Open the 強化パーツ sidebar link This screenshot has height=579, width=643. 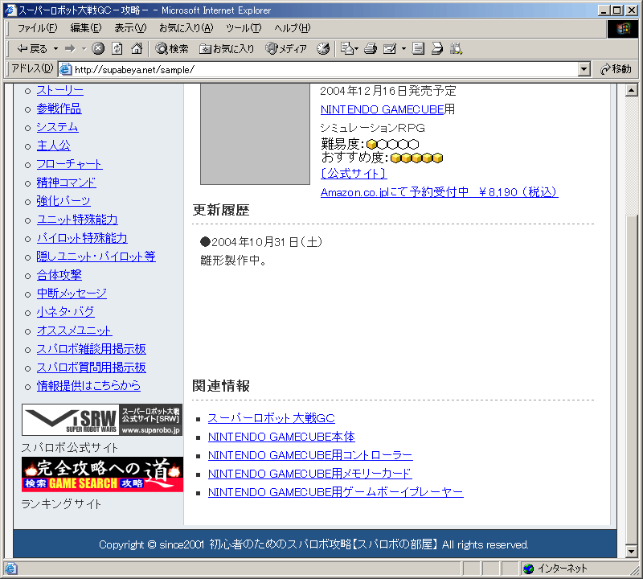[x=63, y=201]
